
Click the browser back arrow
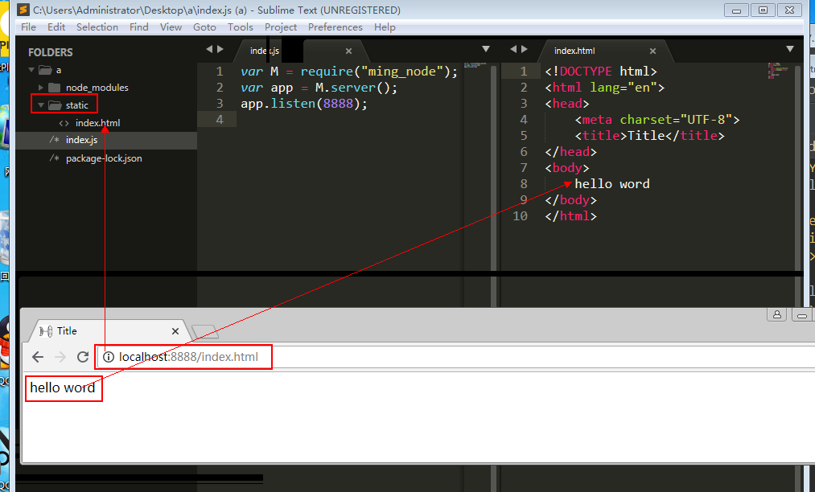coord(38,357)
